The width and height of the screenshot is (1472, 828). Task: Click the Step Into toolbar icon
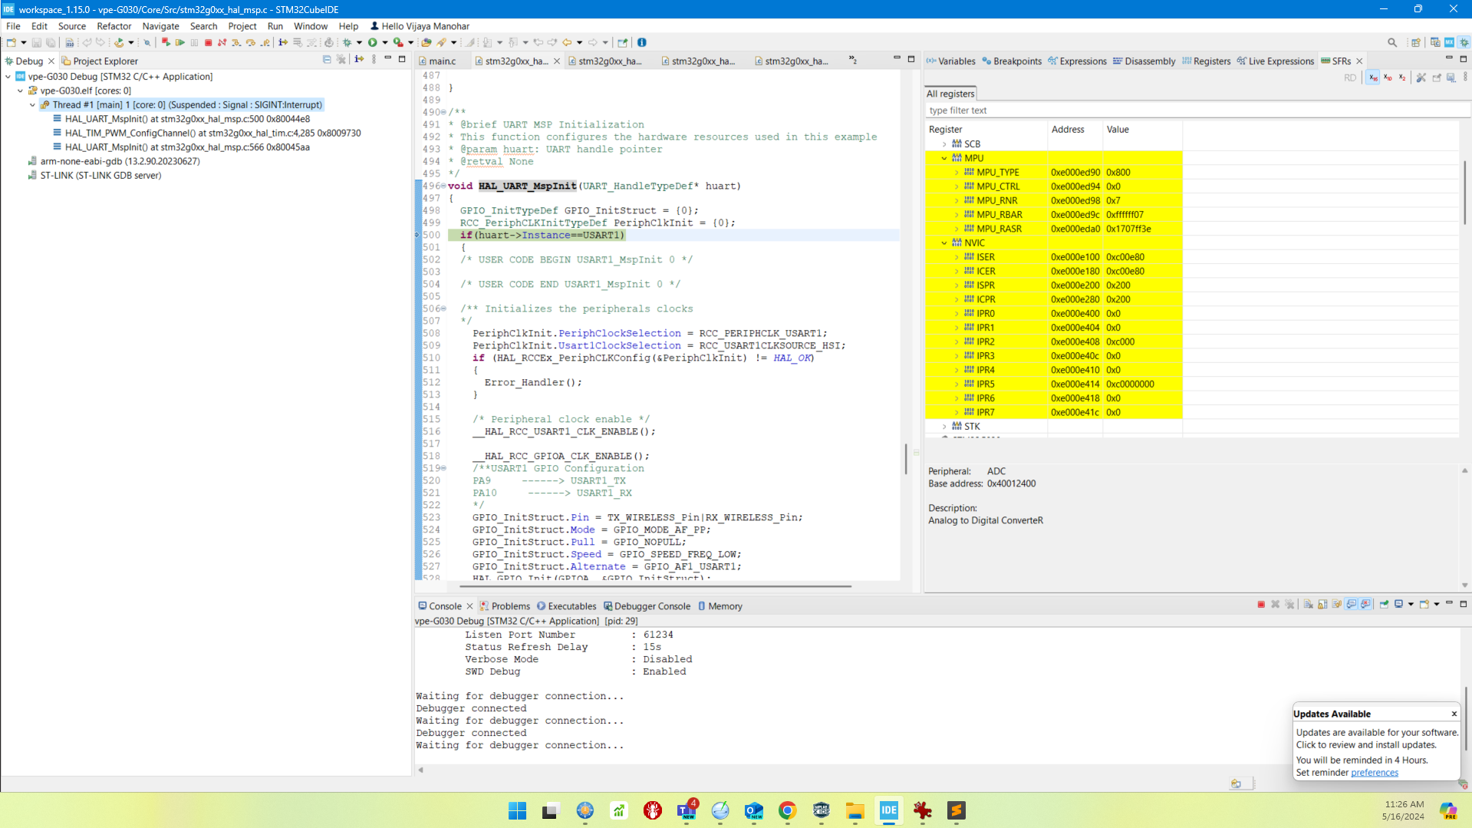click(x=236, y=43)
